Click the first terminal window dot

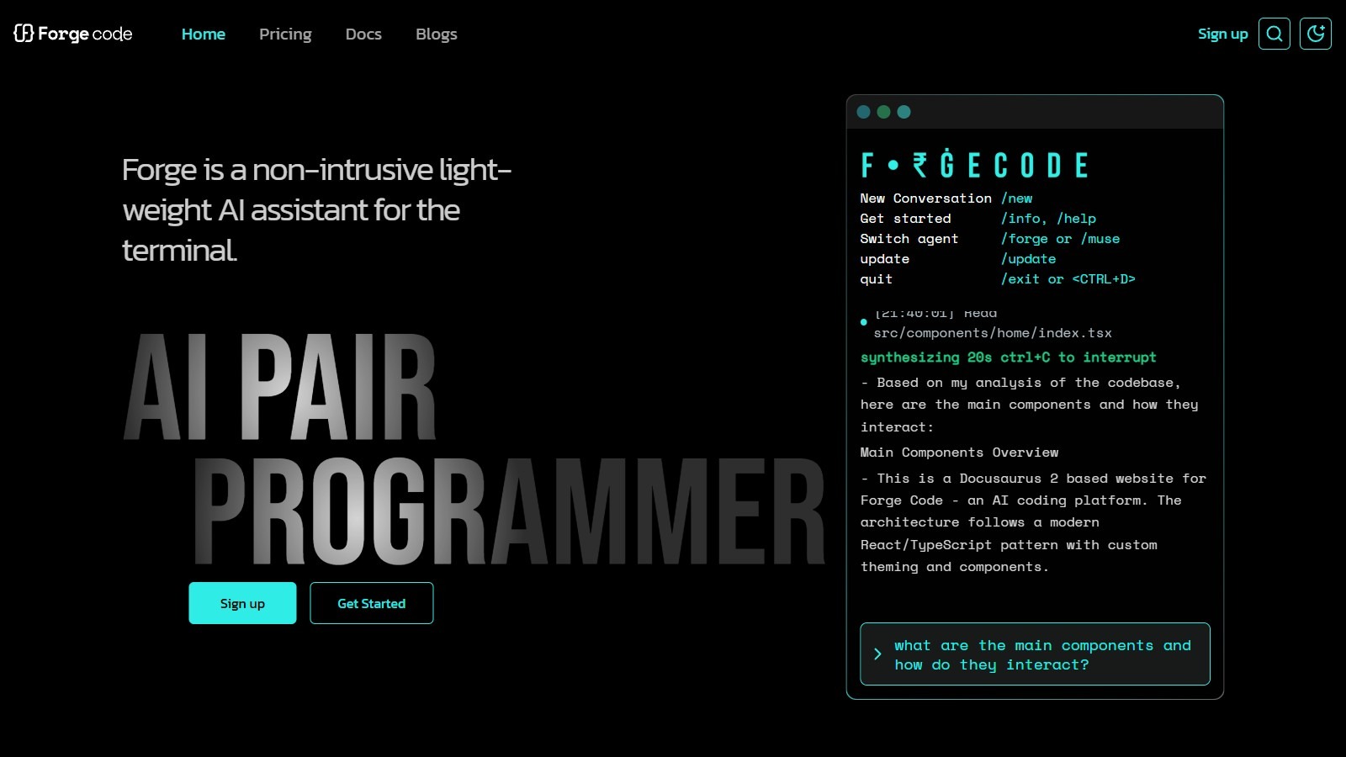(863, 112)
